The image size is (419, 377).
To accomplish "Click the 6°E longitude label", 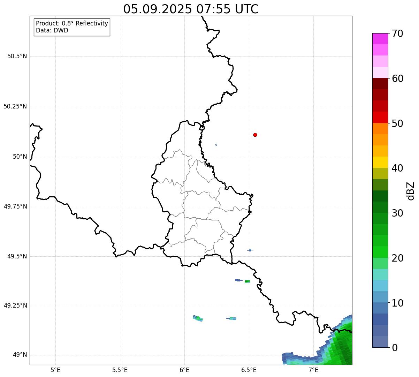I will (184, 370).
